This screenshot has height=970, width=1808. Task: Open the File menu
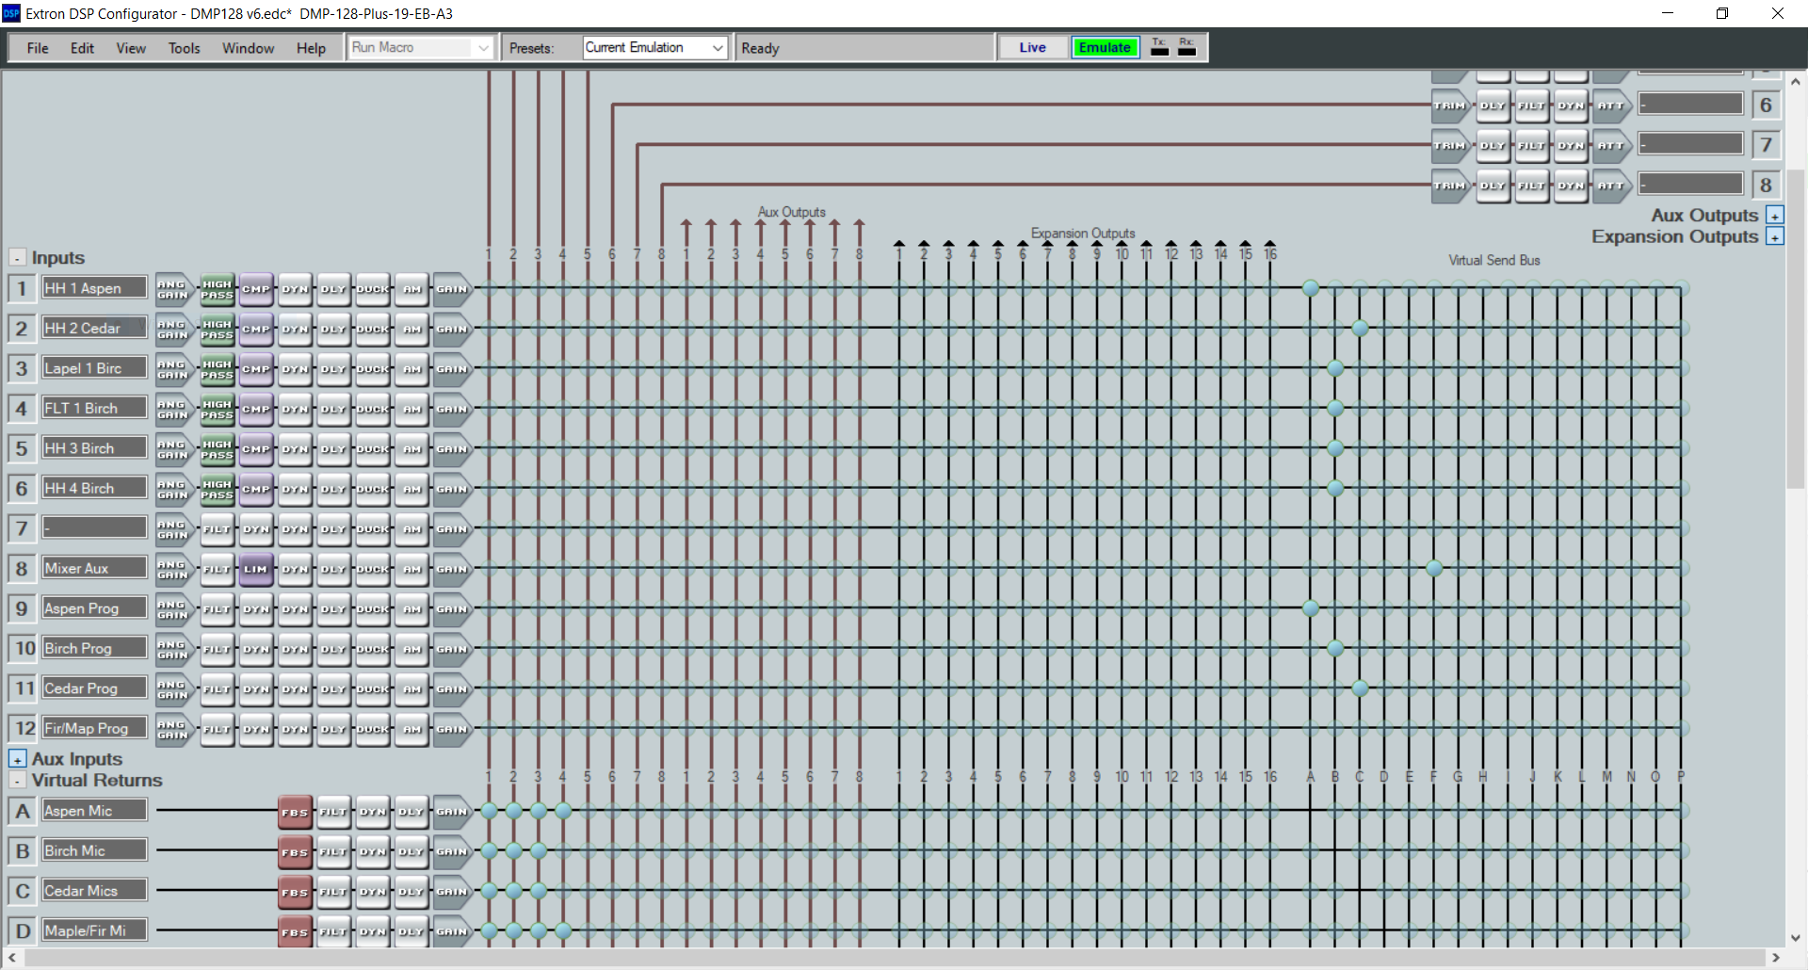[x=38, y=48]
